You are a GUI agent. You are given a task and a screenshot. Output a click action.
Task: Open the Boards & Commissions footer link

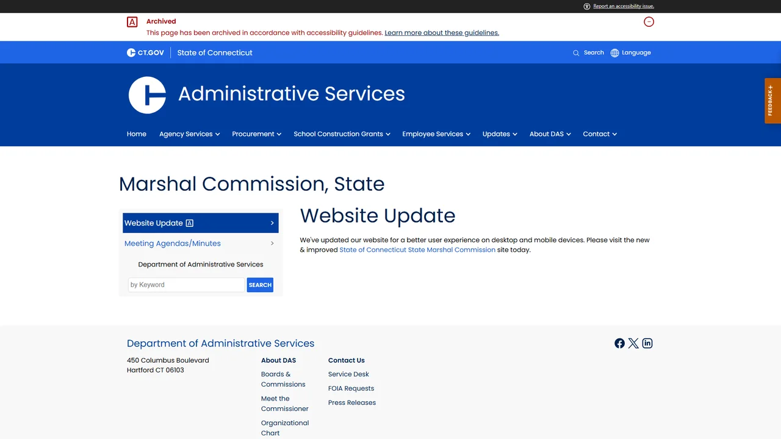point(283,379)
